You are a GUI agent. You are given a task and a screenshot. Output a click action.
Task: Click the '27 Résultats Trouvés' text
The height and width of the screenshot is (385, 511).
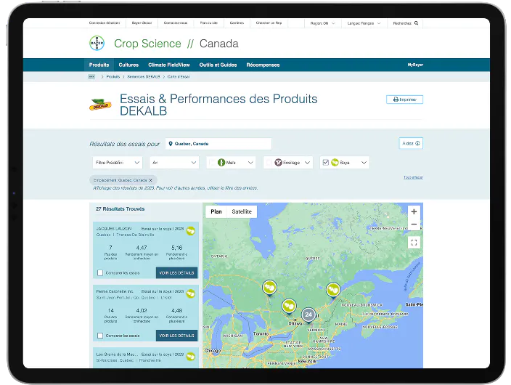click(x=120, y=208)
